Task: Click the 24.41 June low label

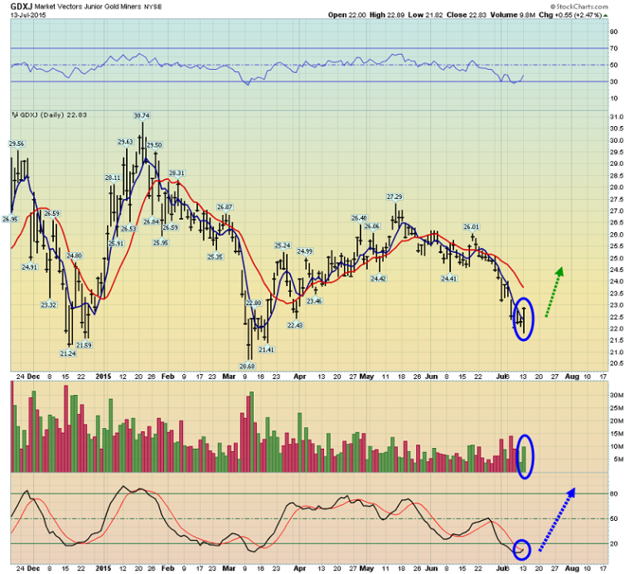Action: click(449, 279)
